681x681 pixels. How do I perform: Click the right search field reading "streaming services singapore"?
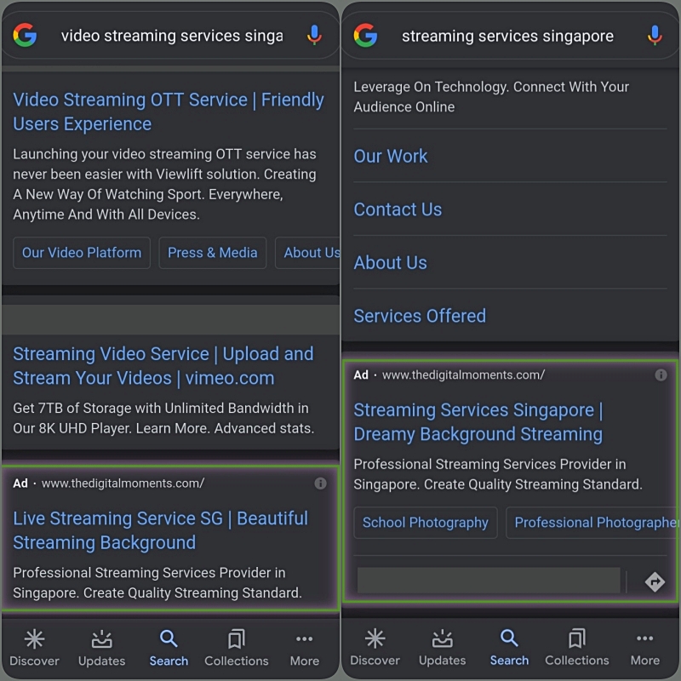507,36
